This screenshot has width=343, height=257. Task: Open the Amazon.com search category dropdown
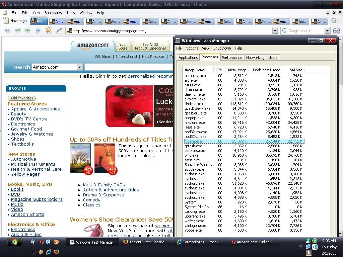[x=79, y=67]
